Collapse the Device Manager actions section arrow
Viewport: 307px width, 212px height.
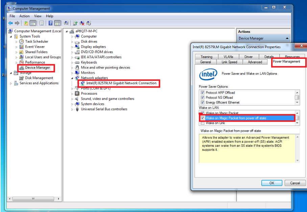tap(287, 38)
